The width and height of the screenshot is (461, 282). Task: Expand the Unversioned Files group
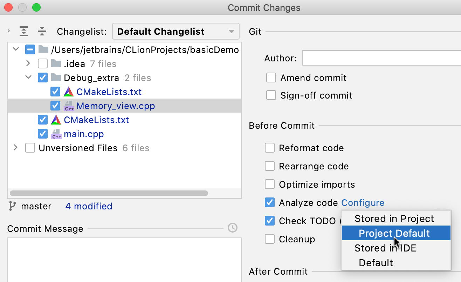click(x=15, y=147)
